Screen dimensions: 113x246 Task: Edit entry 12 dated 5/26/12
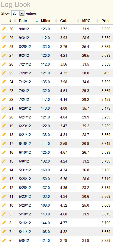click(x=4, y=187)
